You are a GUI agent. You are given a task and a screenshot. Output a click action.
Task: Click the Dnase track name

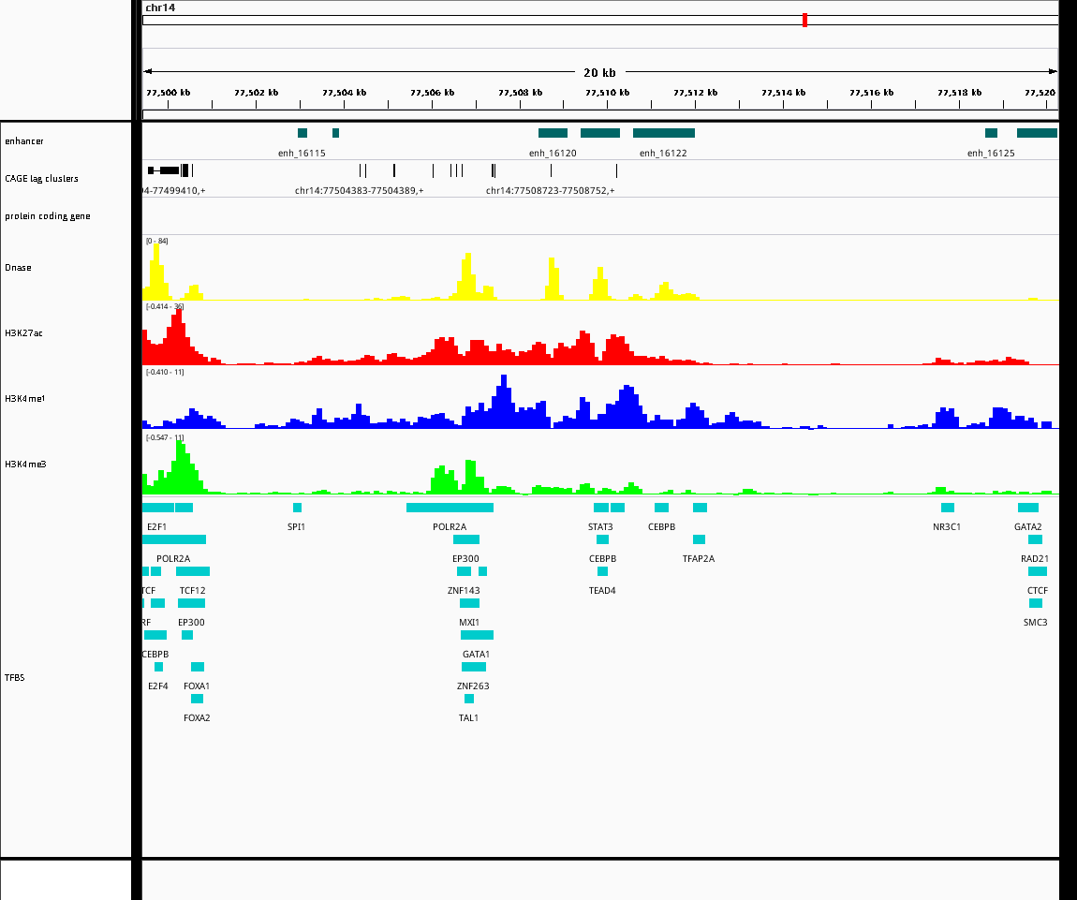point(18,268)
